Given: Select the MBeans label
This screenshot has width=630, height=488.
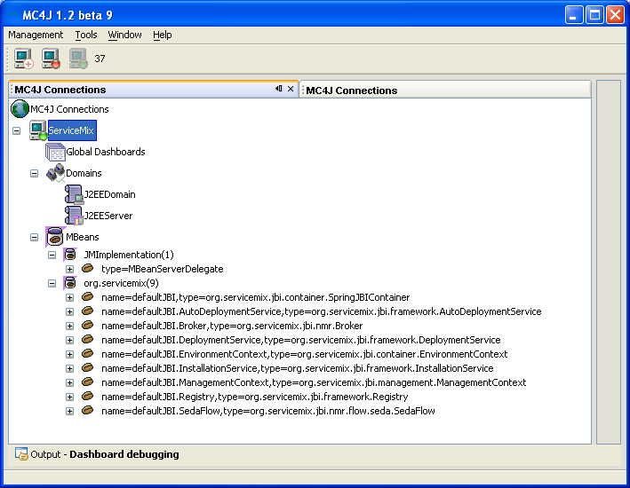Looking at the screenshot, I should [83, 237].
